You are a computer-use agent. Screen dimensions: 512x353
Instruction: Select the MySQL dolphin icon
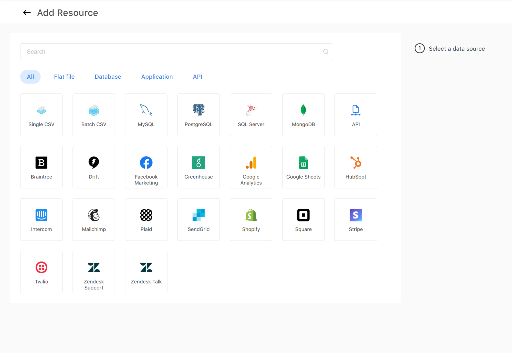pos(146,110)
